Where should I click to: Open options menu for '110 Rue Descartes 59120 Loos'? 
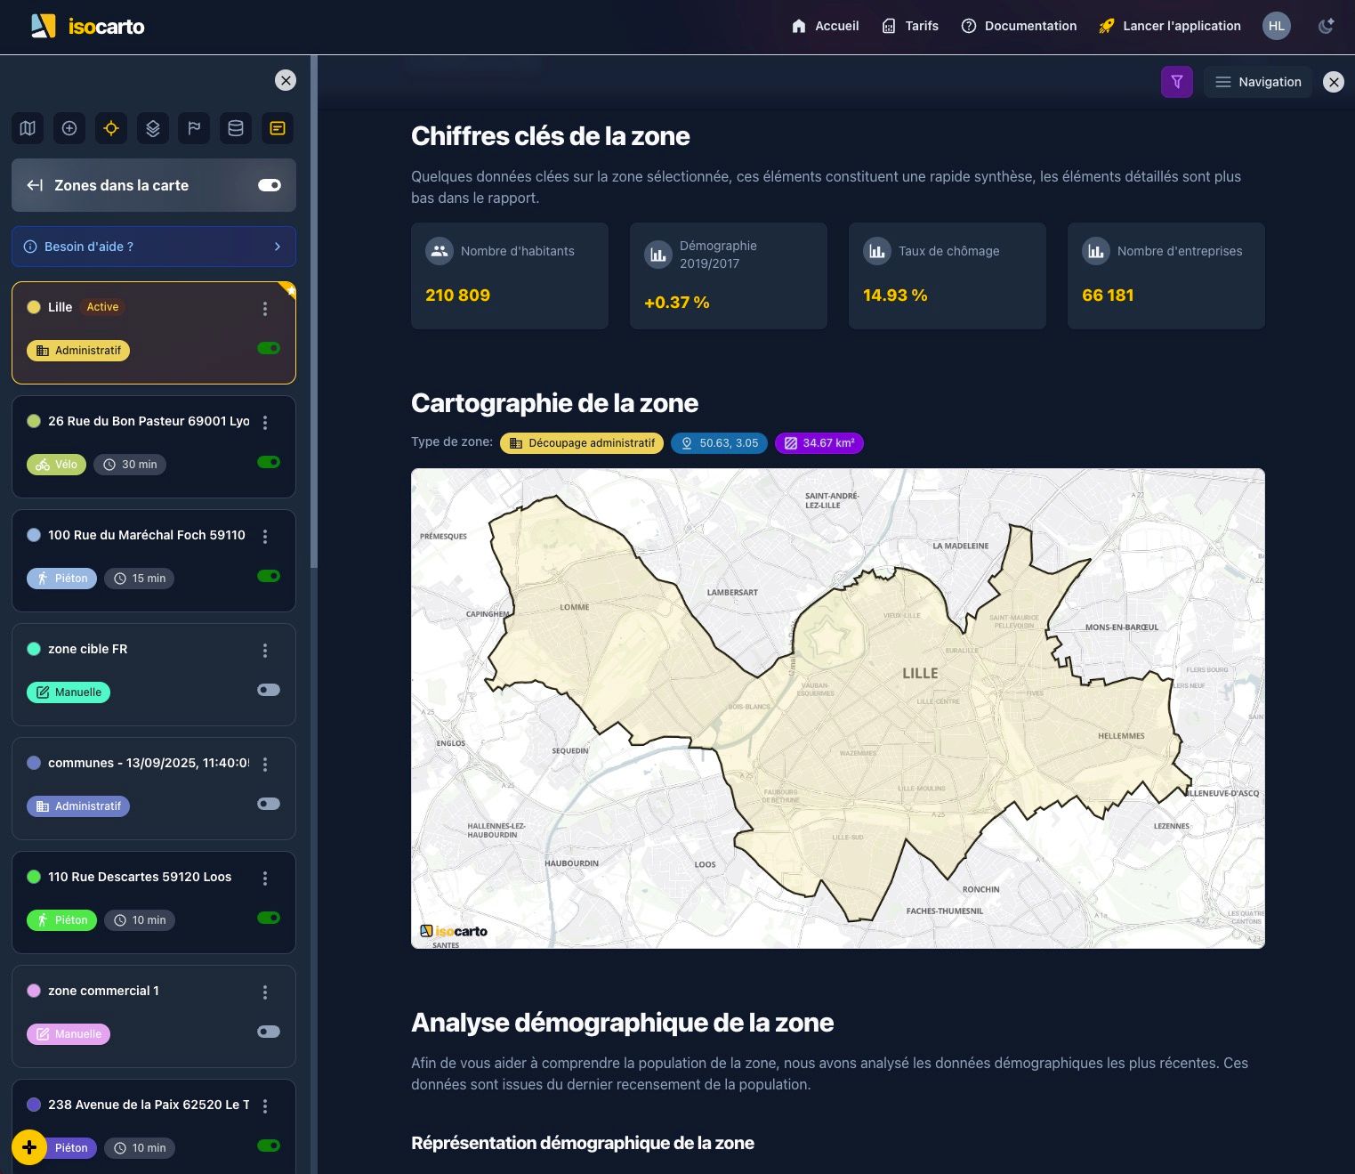[265, 878]
